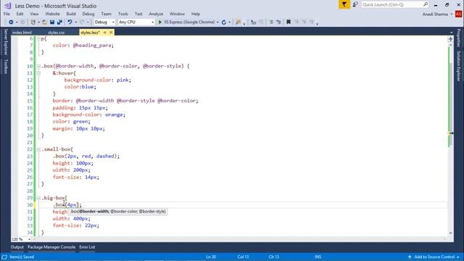Open the Anadi Sharma account dropdown

click(x=452, y=14)
